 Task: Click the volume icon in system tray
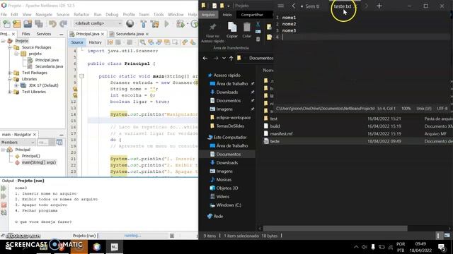365,247
